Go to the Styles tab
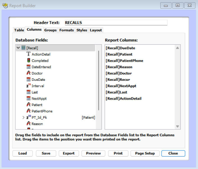The height and width of the screenshot is (169, 198). tap(82, 30)
